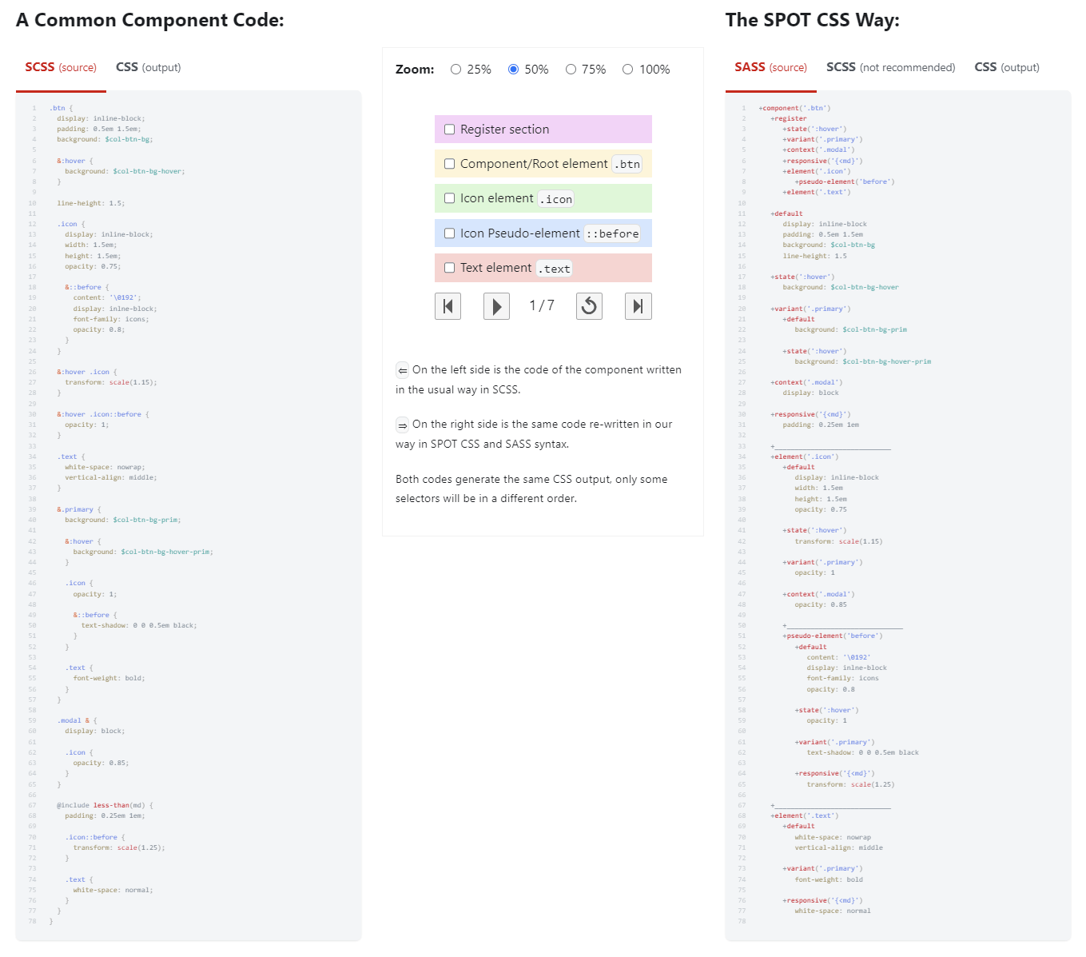Select 100% zoom radio button
Image resolution: width=1086 pixels, height=957 pixels.
click(627, 70)
